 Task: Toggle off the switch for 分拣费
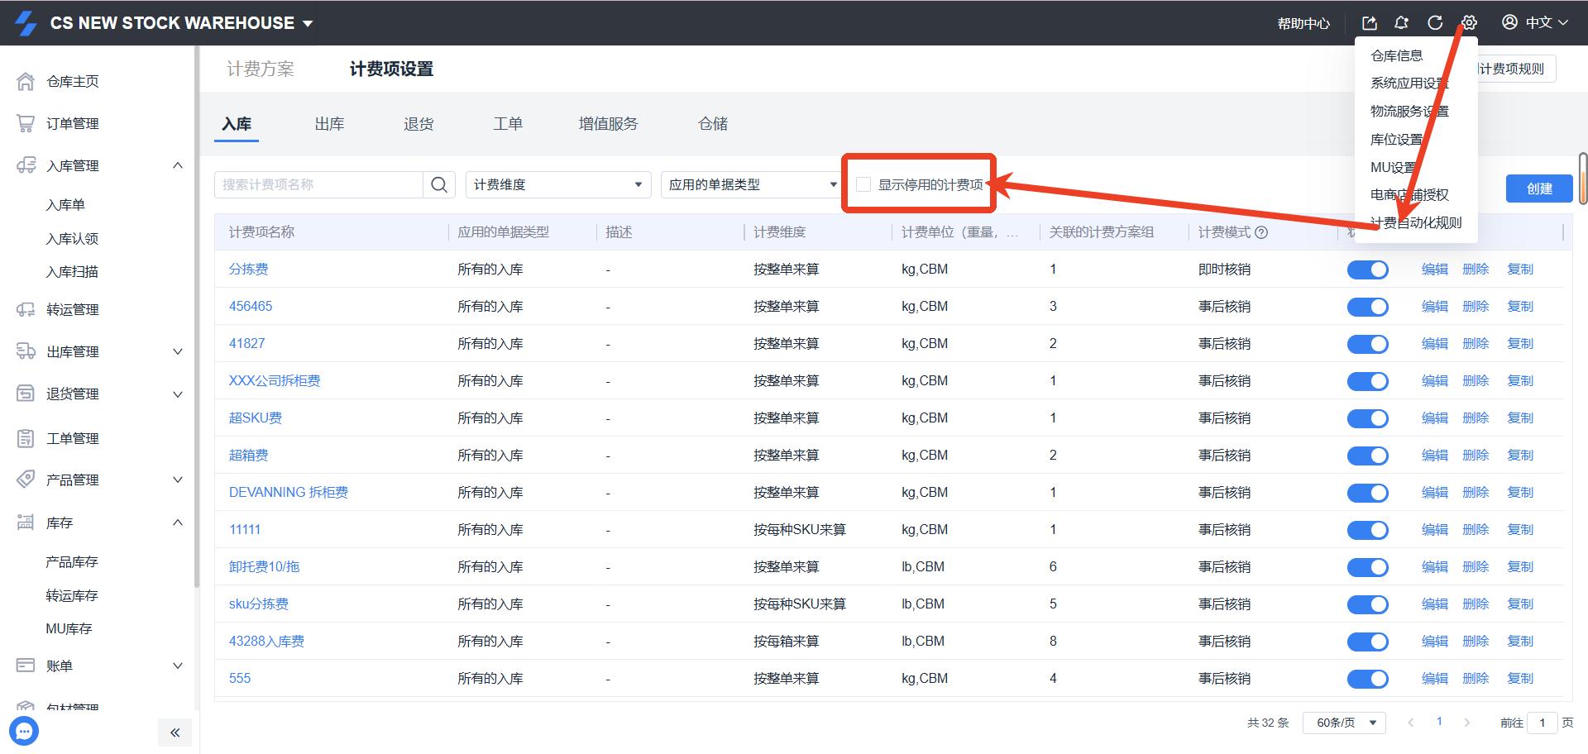coord(1367,270)
